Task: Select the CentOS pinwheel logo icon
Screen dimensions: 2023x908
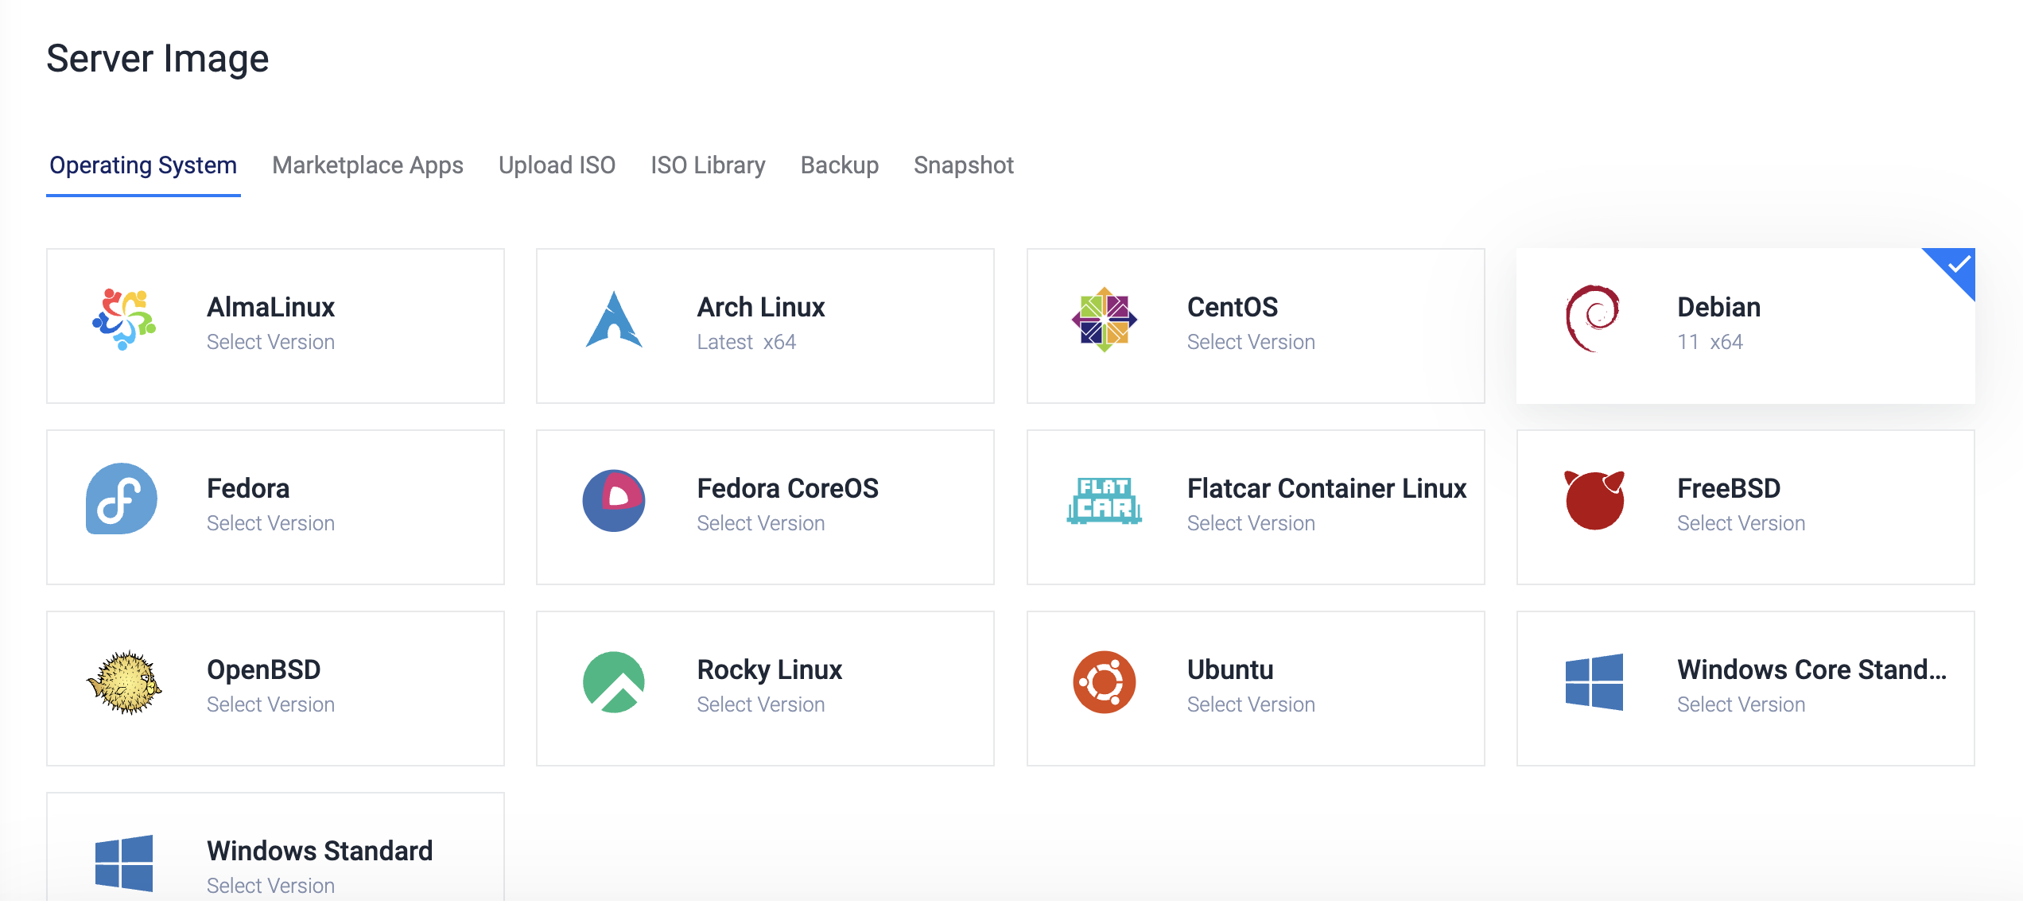Action: [1104, 320]
